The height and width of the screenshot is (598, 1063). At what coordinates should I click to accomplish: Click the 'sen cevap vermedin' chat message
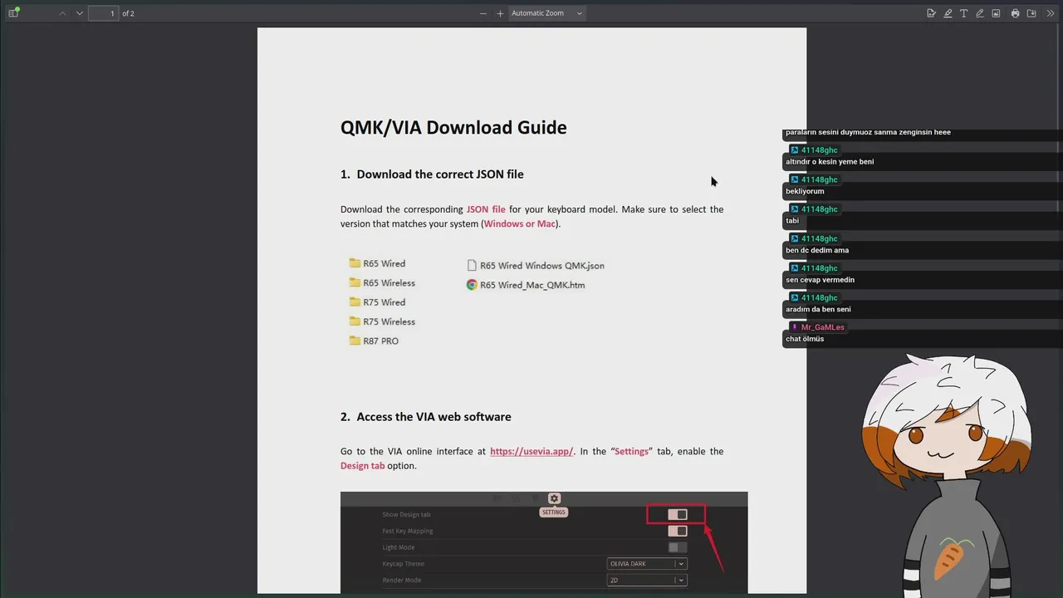(x=820, y=280)
